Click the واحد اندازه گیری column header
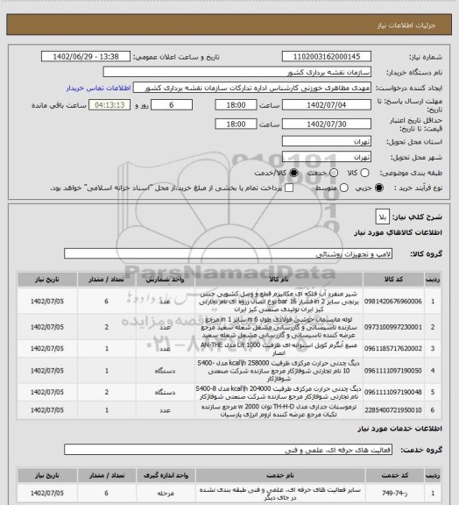The image size is (459, 505). click(x=166, y=475)
